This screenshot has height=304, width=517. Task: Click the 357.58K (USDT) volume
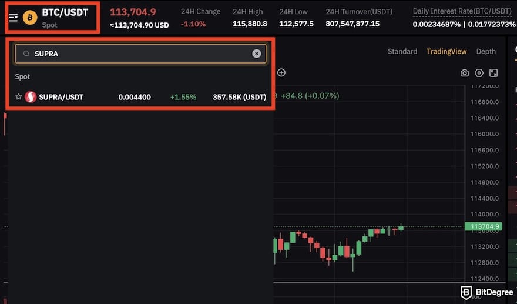[239, 97]
